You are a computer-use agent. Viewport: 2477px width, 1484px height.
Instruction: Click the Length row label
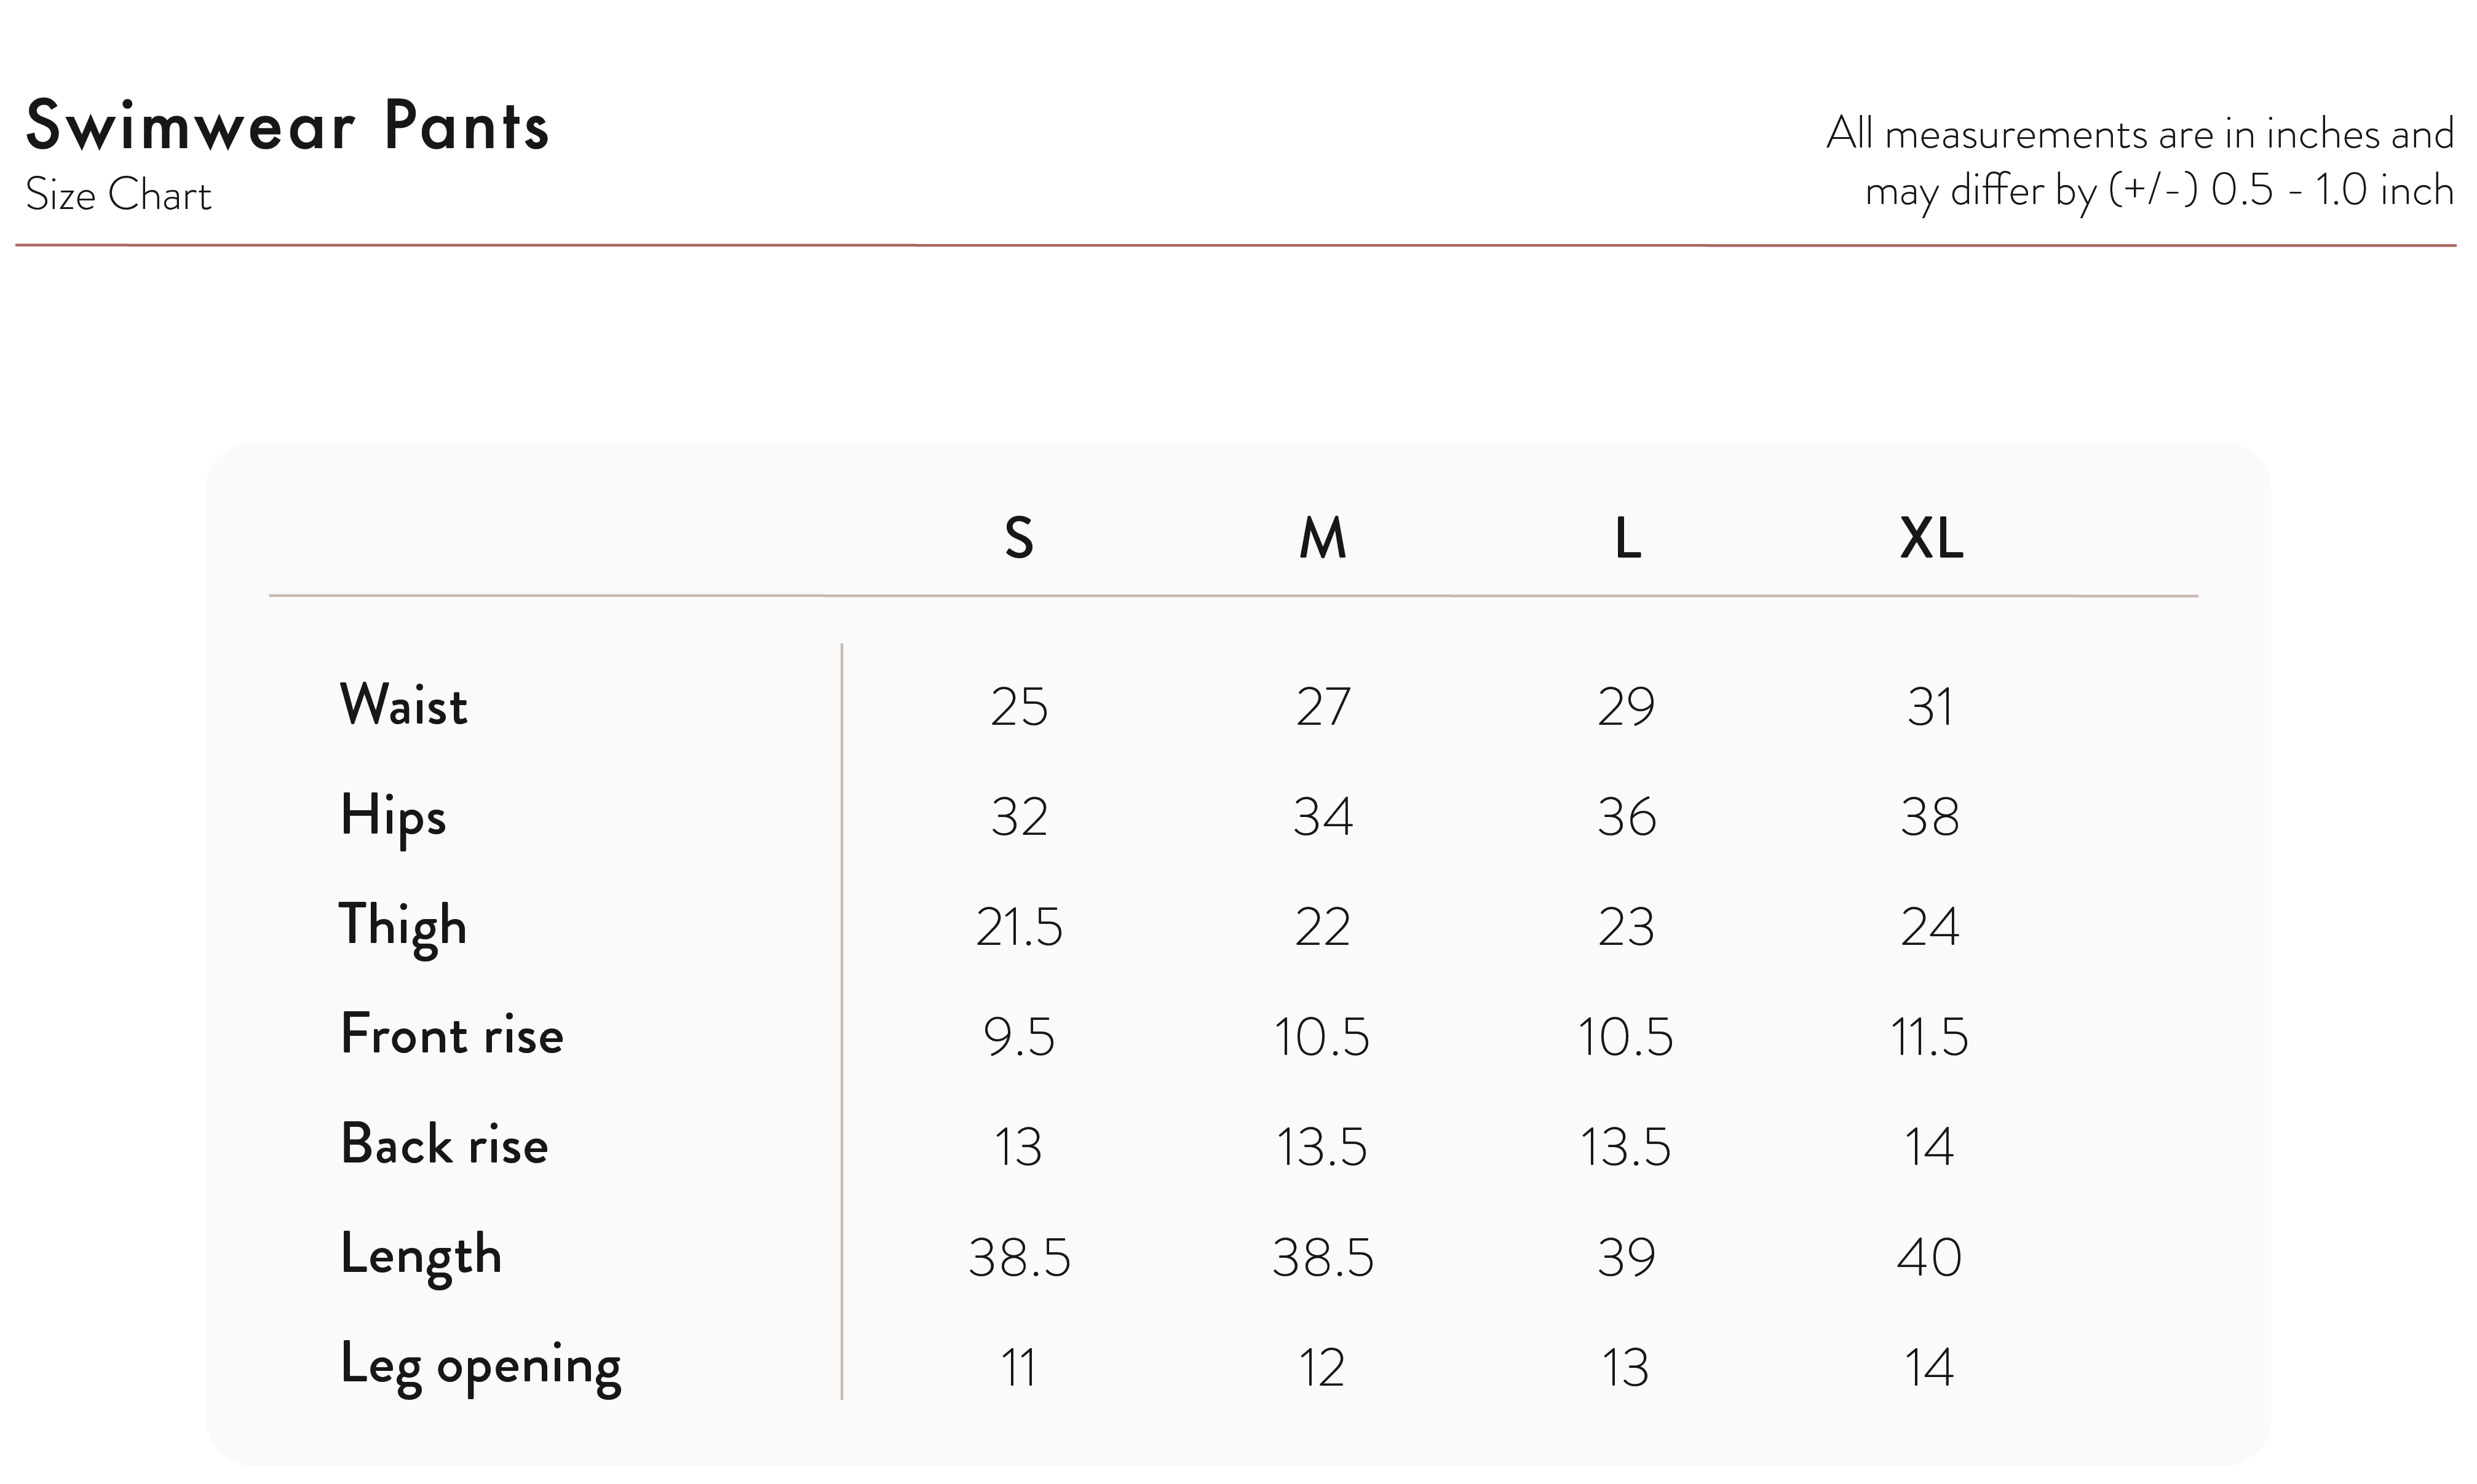(420, 1256)
